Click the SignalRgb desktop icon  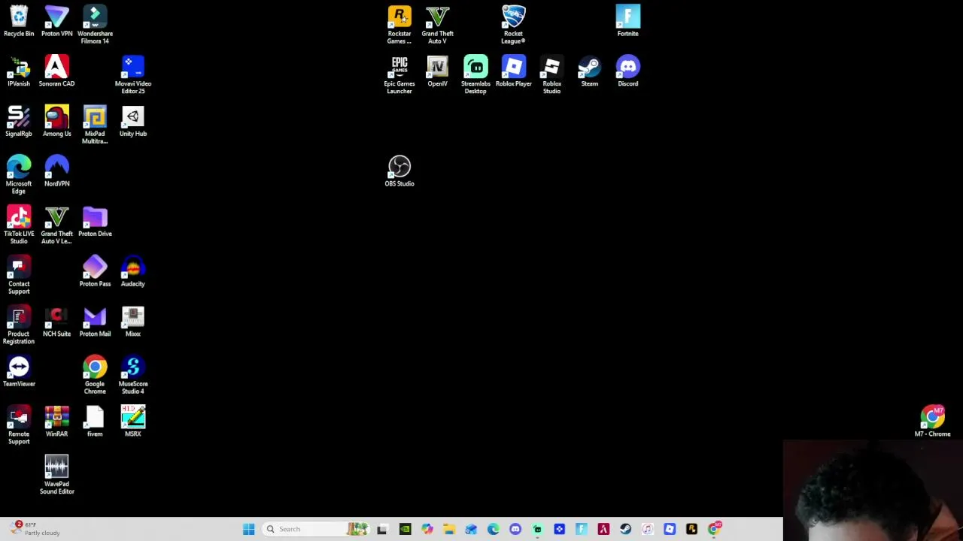[x=19, y=122]
